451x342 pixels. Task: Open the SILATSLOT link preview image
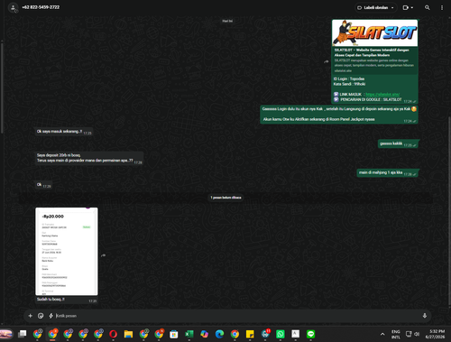pos(374,32)
